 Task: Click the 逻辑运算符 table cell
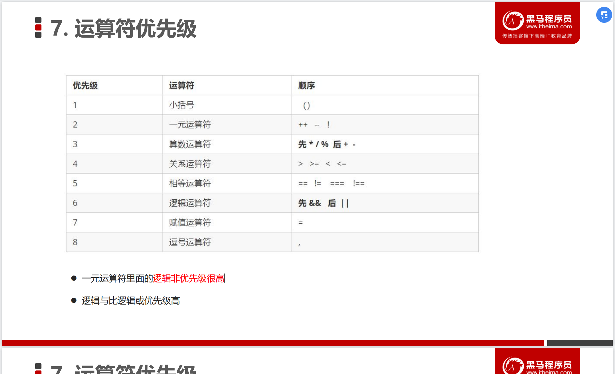pos(227,203)
